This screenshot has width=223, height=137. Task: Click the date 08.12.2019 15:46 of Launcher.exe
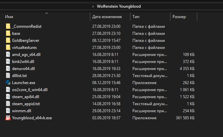(106, 83)
